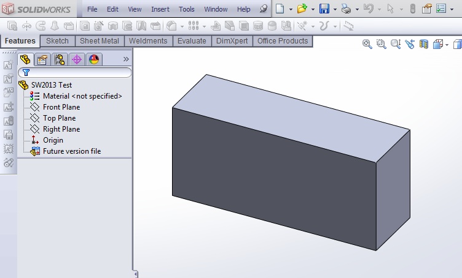Switch to the Sketch tab

click(x=58, y=41)
